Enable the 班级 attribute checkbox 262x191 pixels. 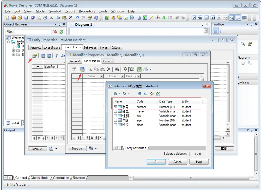(115, 125)
